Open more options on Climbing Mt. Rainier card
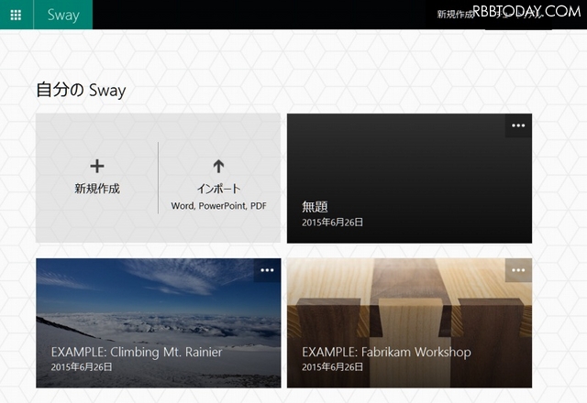The width and height of the screenshot is (587, 403). tap(267, 270)
